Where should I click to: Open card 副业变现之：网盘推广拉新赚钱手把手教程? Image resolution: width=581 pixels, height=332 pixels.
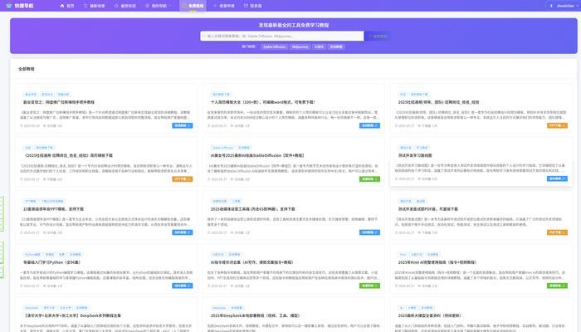(59, 102)
